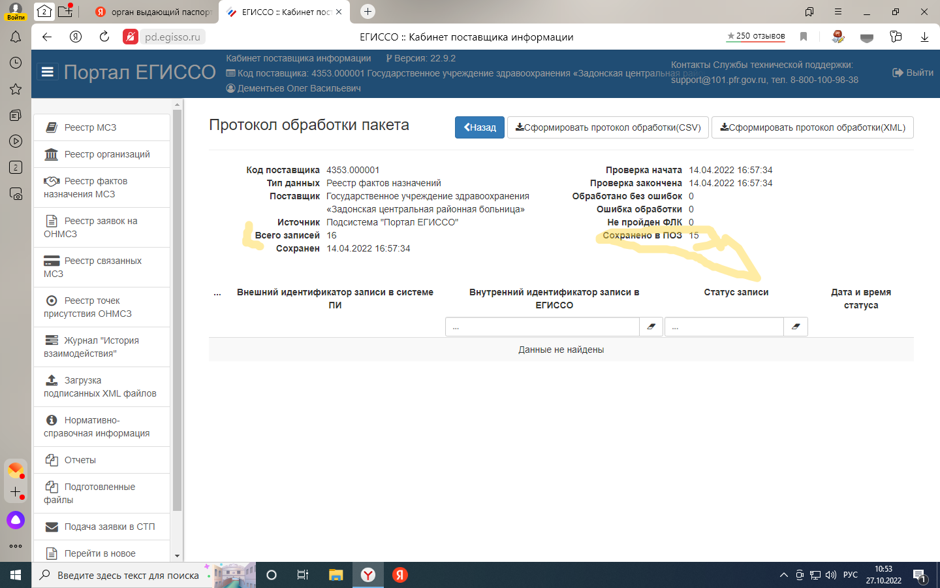
Task: Switch to the орган выдающий паспорт browser tab
Action: [x=154, y=12]
